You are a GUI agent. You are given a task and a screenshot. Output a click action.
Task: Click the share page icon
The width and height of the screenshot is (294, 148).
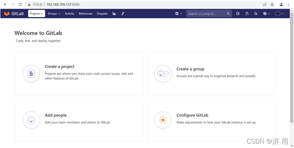[x=265, y=5]
